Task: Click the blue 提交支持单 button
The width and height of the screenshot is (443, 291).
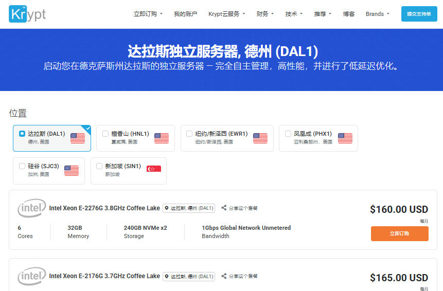Action: point(419,14)
